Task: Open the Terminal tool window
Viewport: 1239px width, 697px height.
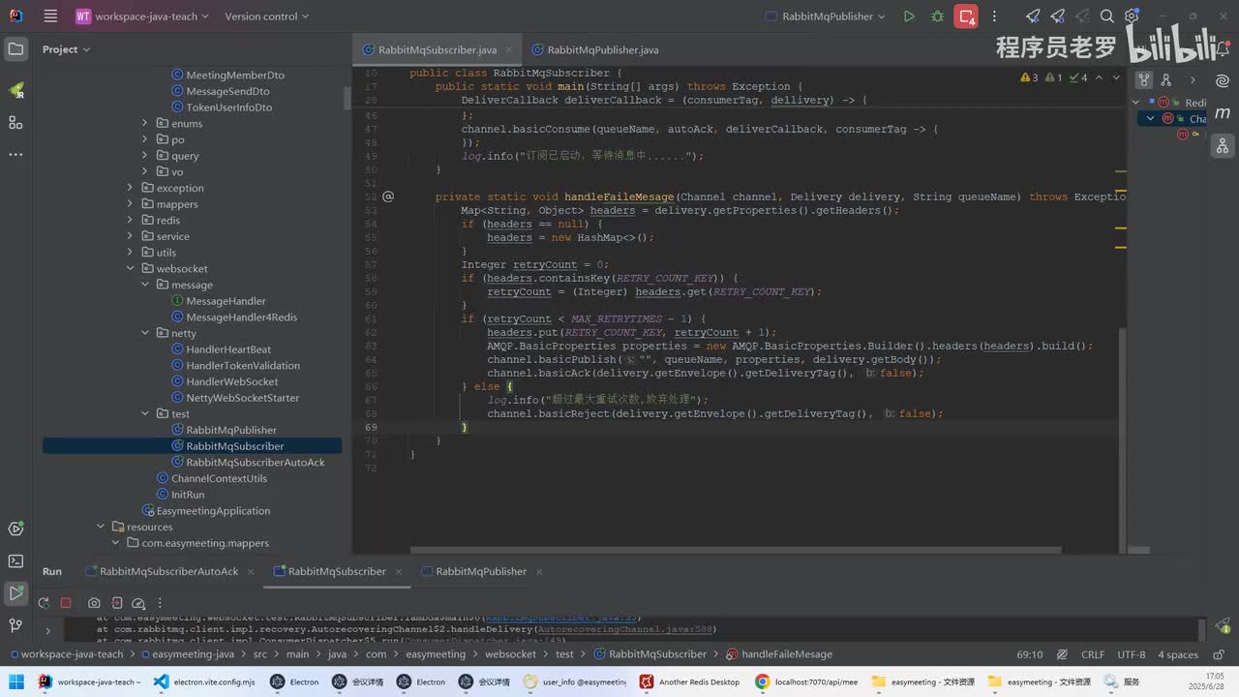Action: pyautogui.click(x=15, y=561)
